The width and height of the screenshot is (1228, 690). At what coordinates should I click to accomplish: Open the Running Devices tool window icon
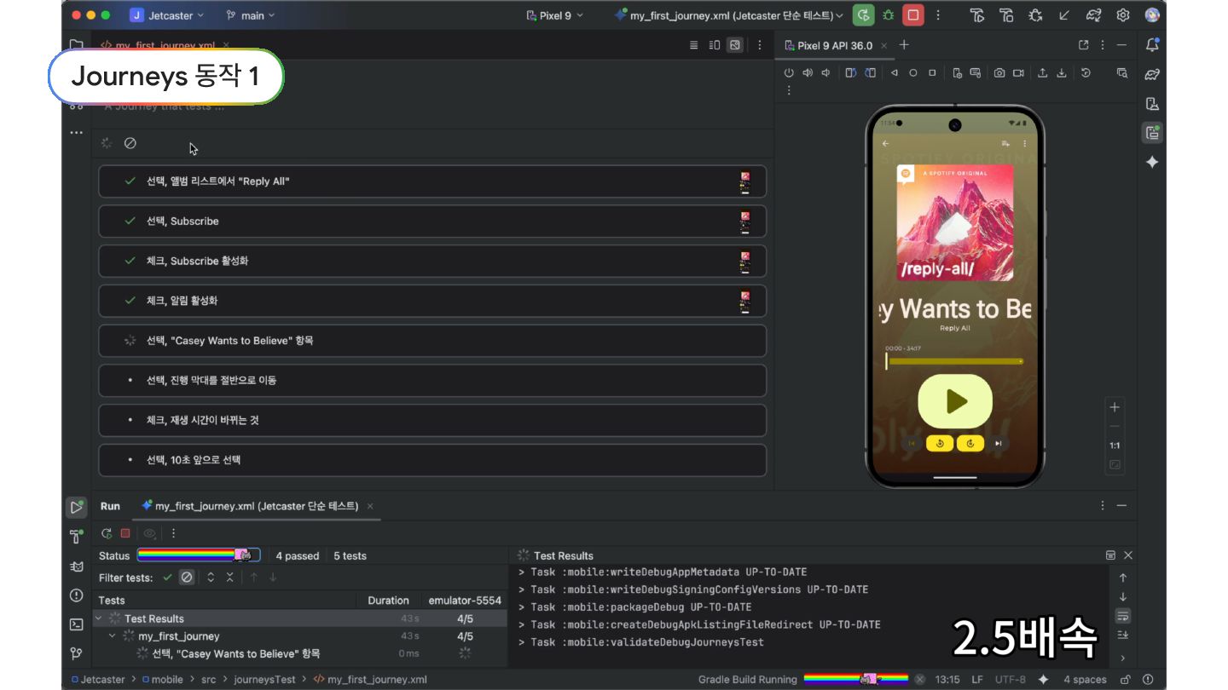pos(1153,133)
